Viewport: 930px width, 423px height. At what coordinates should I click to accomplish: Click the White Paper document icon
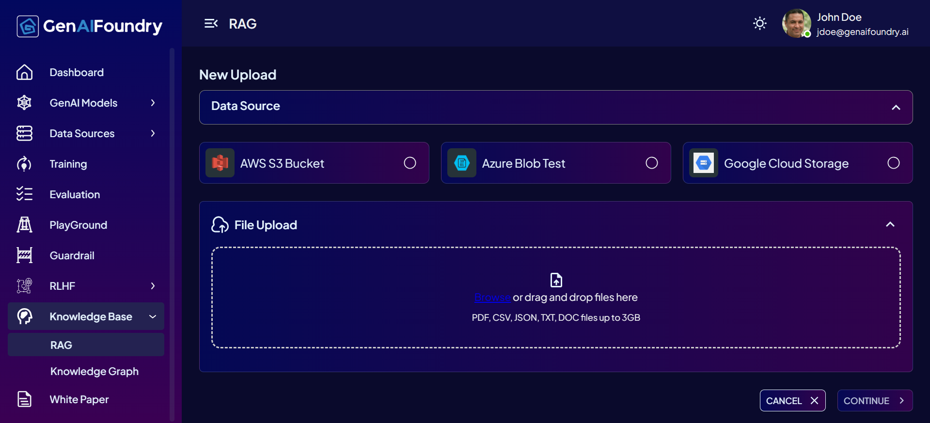point(24,399)
